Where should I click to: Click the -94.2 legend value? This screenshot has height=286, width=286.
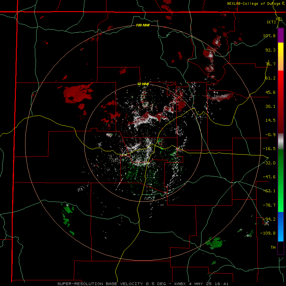269,219
